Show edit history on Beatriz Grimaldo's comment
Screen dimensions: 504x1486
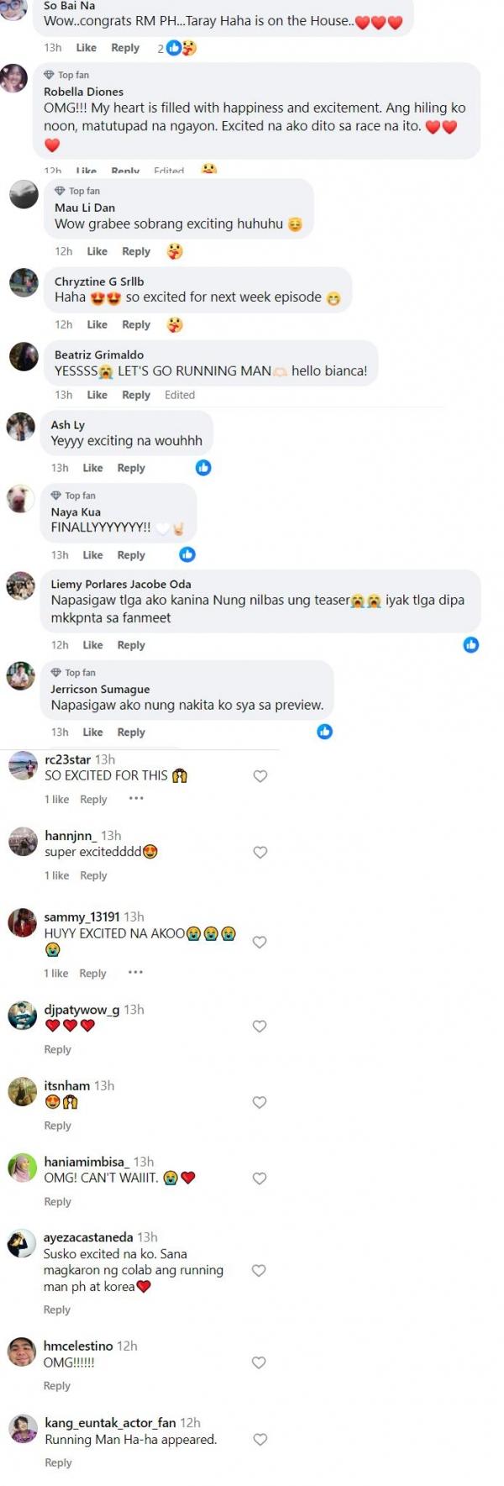click(180, 395)
